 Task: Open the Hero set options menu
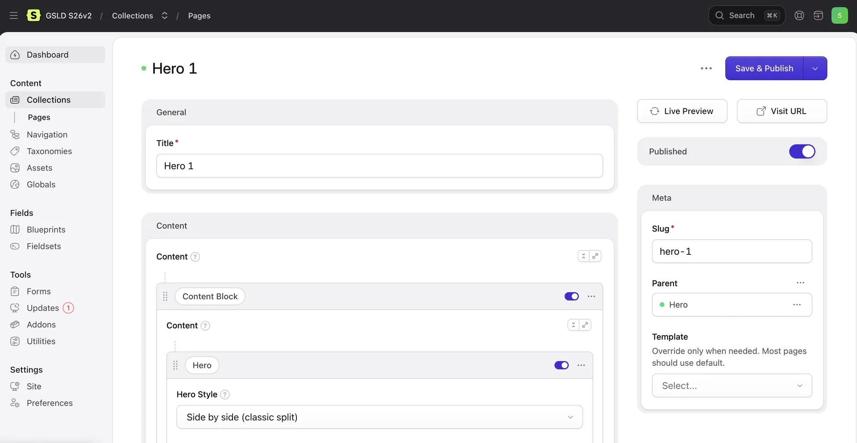[581, 365]
